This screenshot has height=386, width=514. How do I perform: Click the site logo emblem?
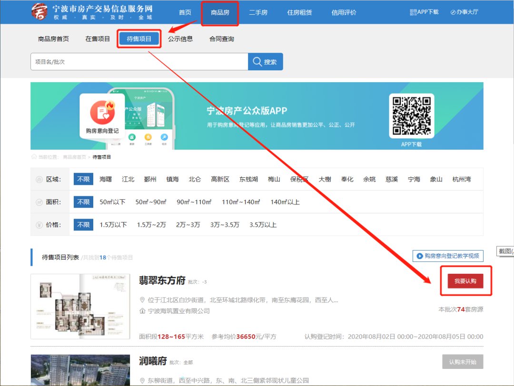(x=40, y=12)
